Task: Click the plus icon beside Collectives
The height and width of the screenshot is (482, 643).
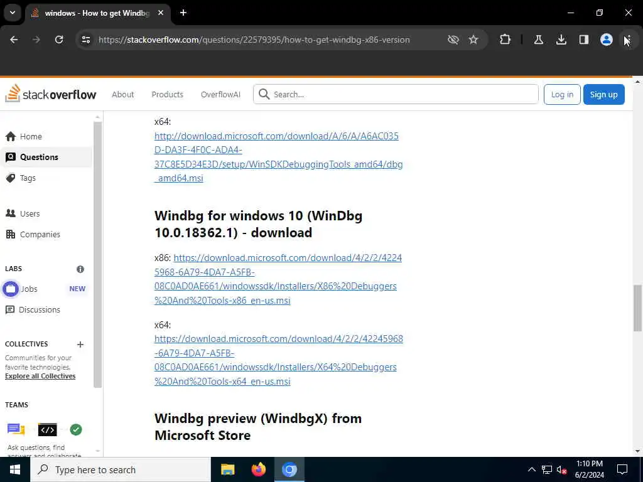Action: [x=80, y=345]
